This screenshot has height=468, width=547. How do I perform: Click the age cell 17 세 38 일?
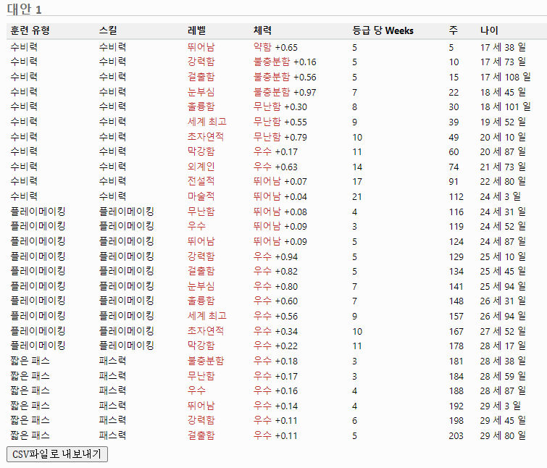pyautogui.click(x=503, y=47)
